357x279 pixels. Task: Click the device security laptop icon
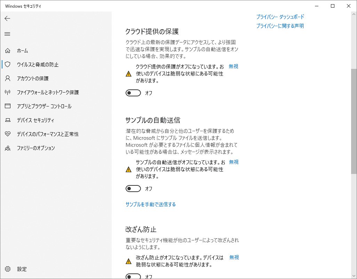(x=8, y=120)
